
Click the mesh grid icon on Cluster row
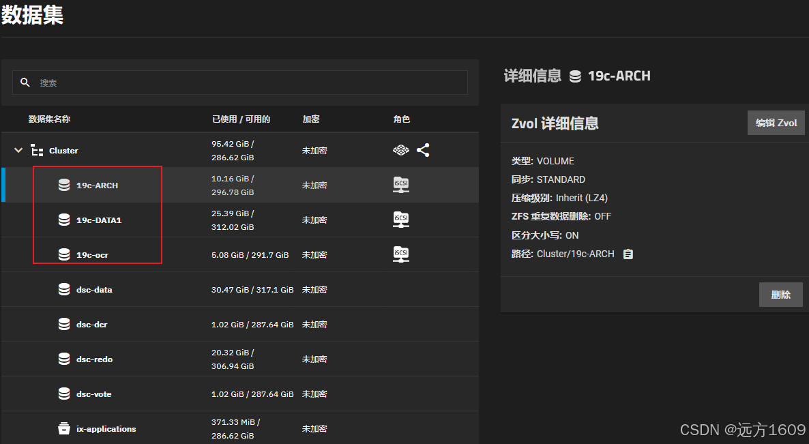tap(400, 149)
